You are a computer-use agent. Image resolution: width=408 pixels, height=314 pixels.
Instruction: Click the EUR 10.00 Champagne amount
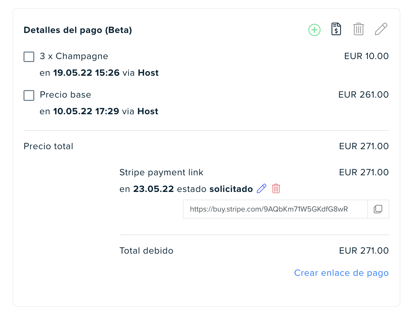point(367,56)
